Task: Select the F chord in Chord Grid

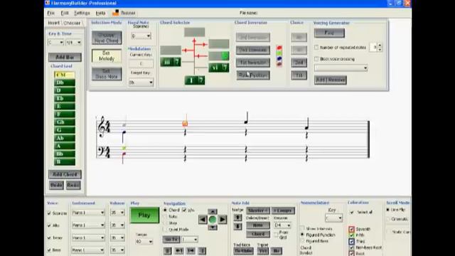Action: pyautogui.click(x=65, y=114)
